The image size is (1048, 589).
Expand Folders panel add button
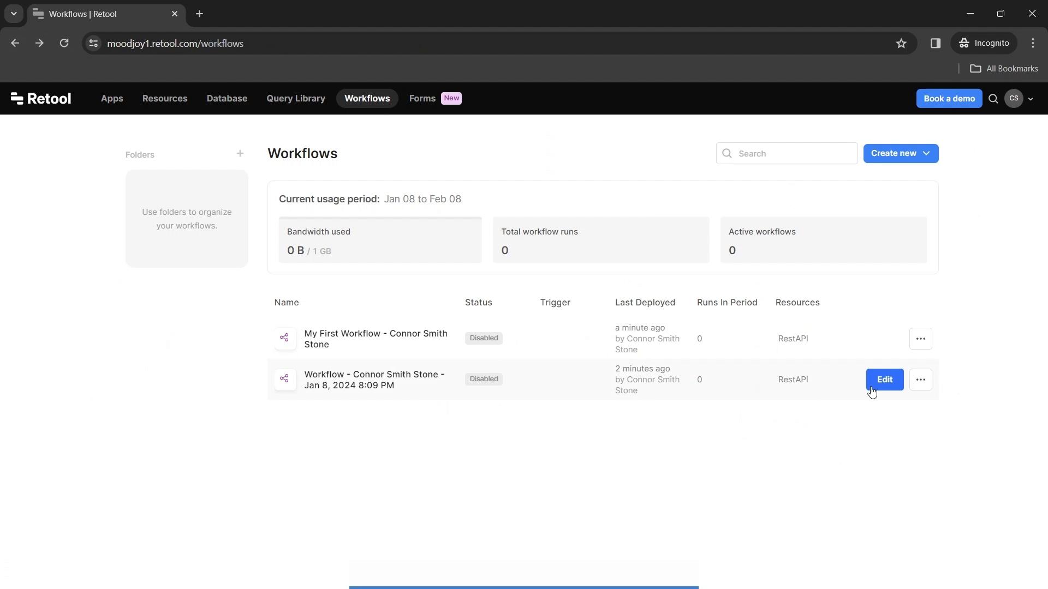[240, 153]
